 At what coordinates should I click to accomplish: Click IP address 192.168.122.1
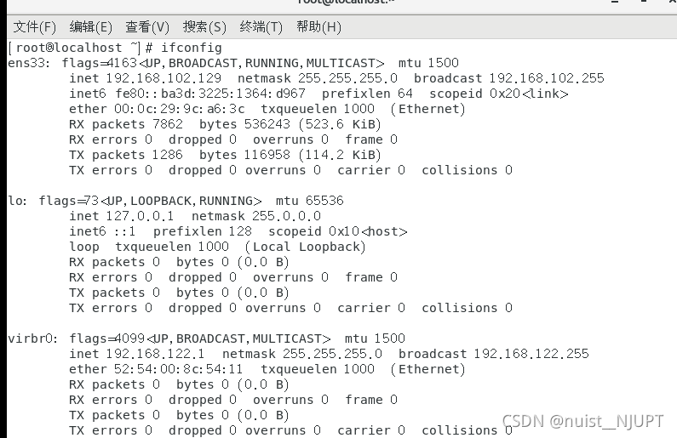click(156, 354)
